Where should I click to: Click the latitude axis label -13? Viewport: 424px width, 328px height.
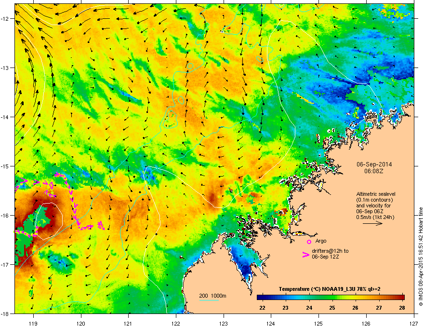coord(5,68)
